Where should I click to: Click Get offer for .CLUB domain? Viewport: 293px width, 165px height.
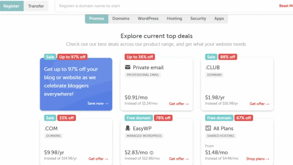[x=259, y=104]
